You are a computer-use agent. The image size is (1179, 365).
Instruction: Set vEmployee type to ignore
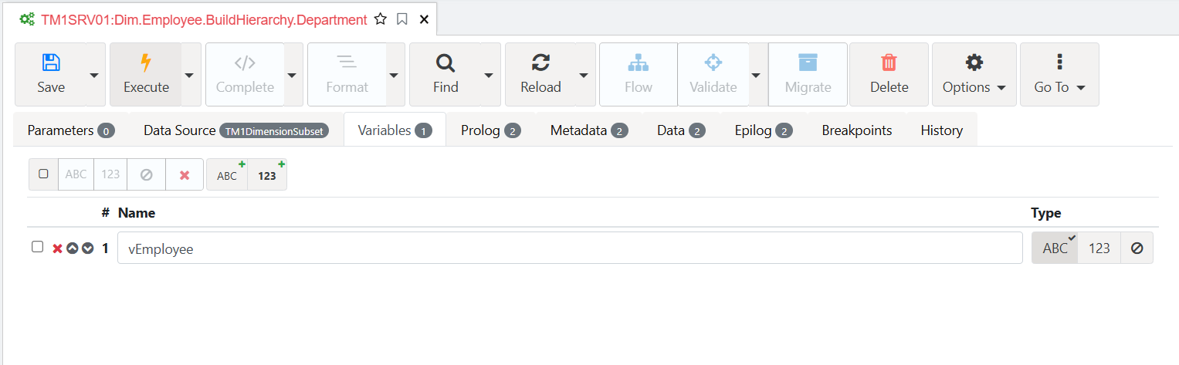tap(1137, 248)
